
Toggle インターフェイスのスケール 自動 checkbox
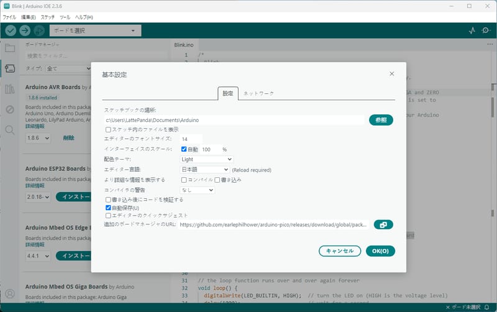click(x=184, y=149)
